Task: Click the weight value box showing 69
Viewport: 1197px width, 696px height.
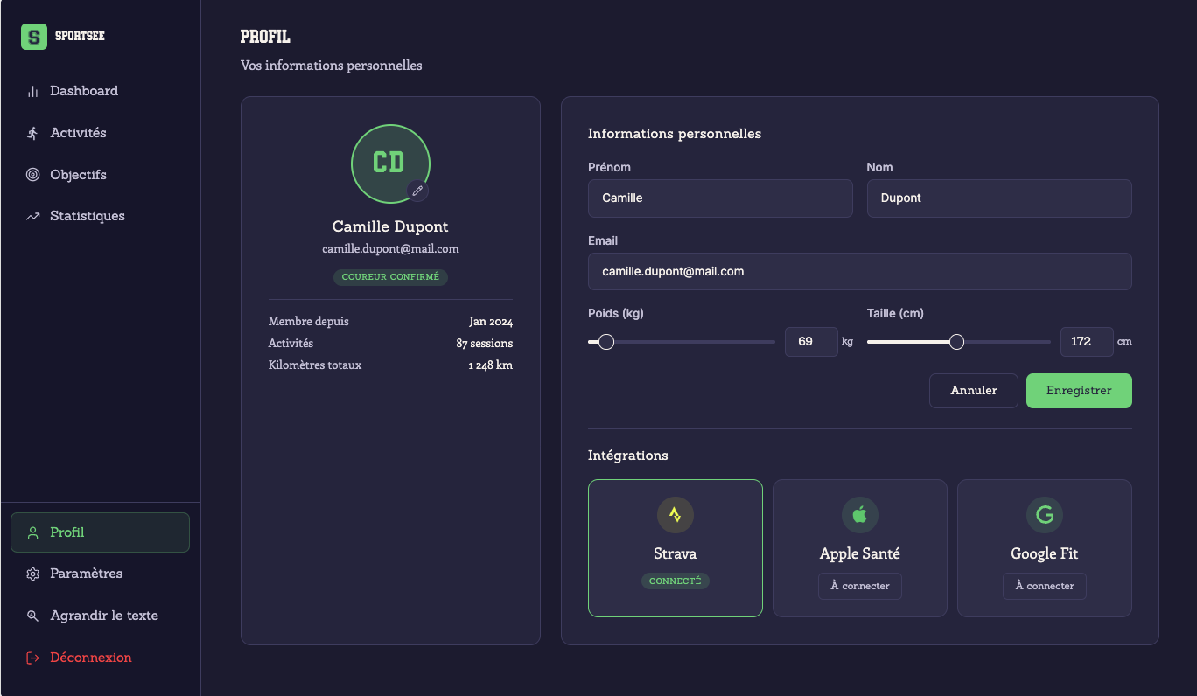Action: [x=811, y=342]
